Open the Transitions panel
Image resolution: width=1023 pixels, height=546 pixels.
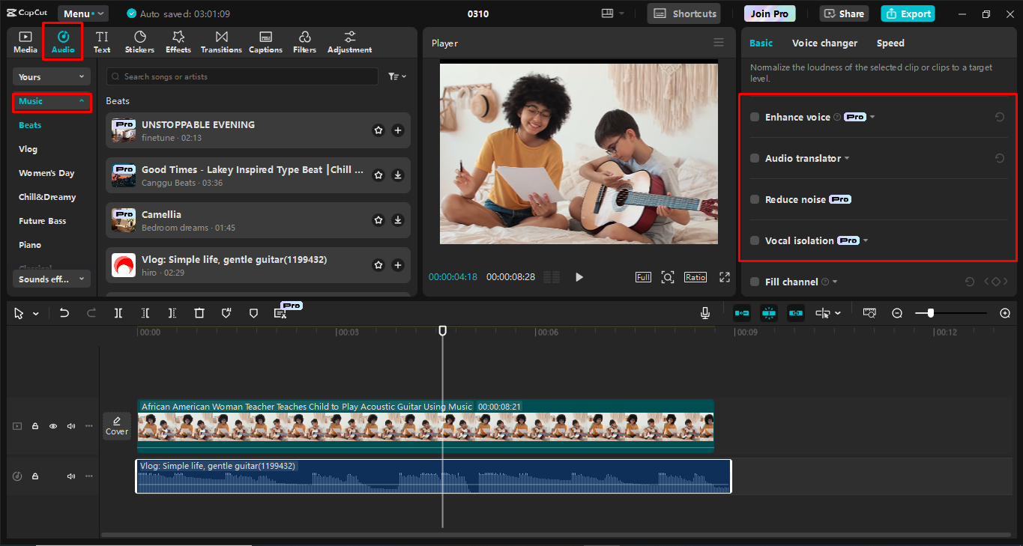coord(221,42)
